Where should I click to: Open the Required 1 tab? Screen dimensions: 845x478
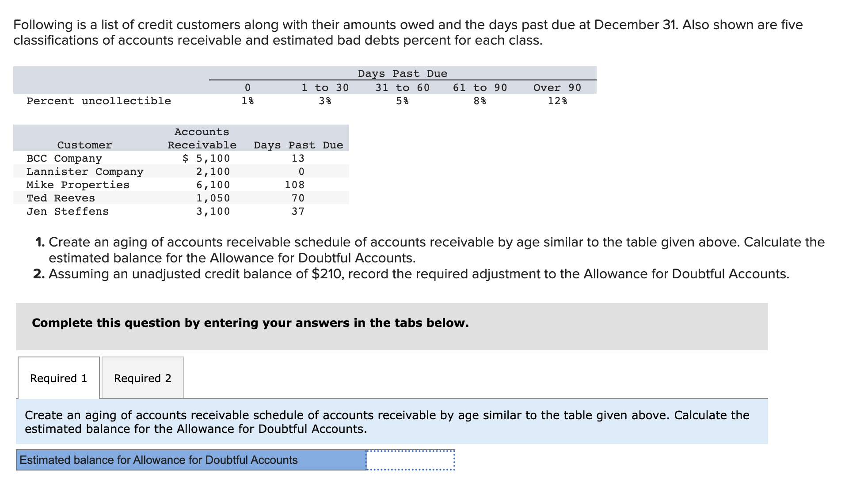[59, 378]
